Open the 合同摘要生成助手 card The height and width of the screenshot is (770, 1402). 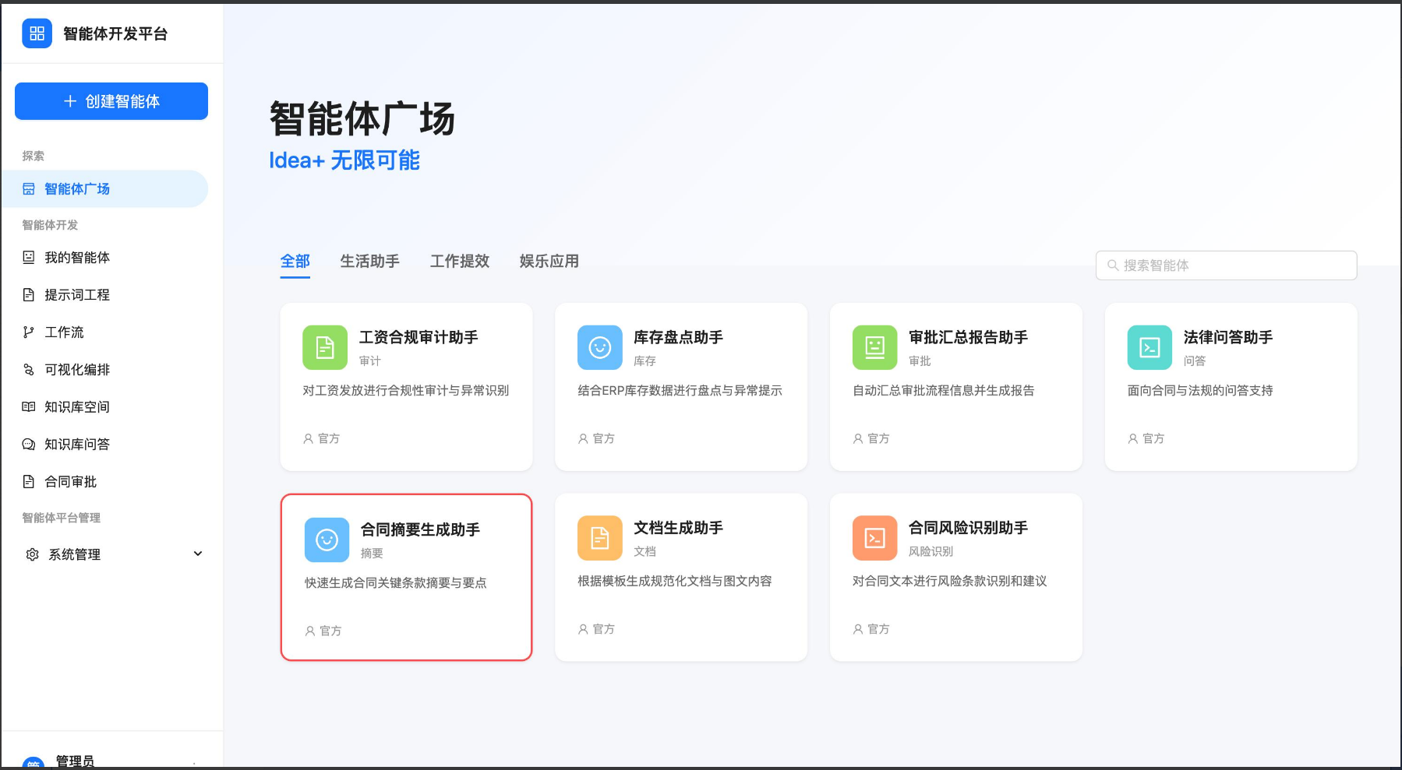tap(406, 577)
